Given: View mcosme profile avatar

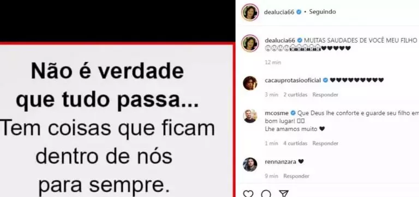Looking at the screenshot, I should (250, 116).
